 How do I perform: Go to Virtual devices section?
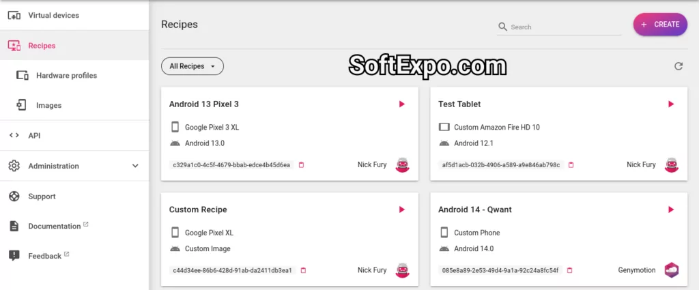[53, 15]
